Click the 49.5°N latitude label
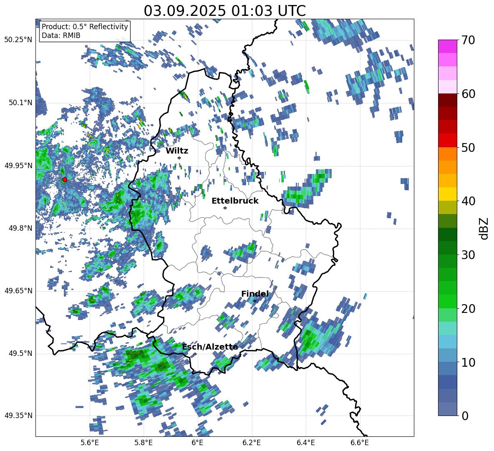This screenshot has width=494, height=451. 20,353
